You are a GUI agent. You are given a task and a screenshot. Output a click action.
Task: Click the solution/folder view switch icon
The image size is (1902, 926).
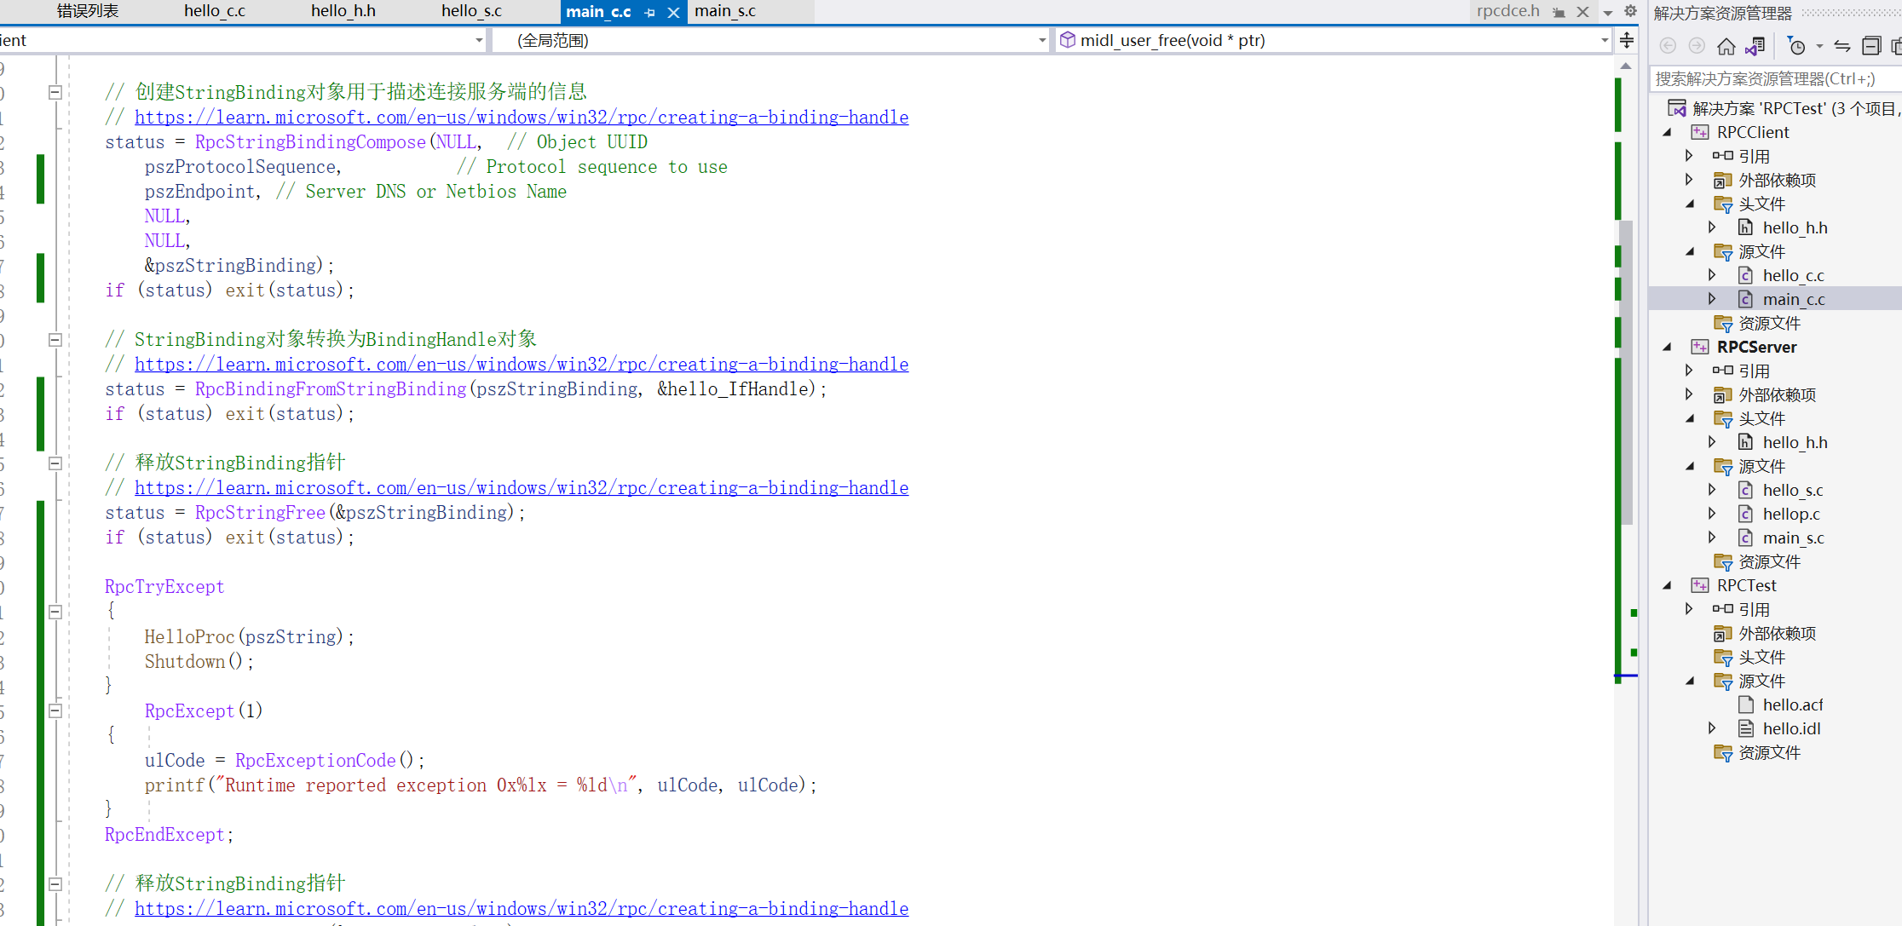tap(1755, 46)
